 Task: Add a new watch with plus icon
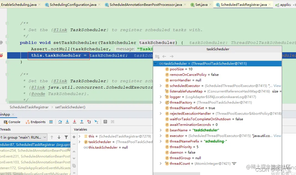point(74,137)
